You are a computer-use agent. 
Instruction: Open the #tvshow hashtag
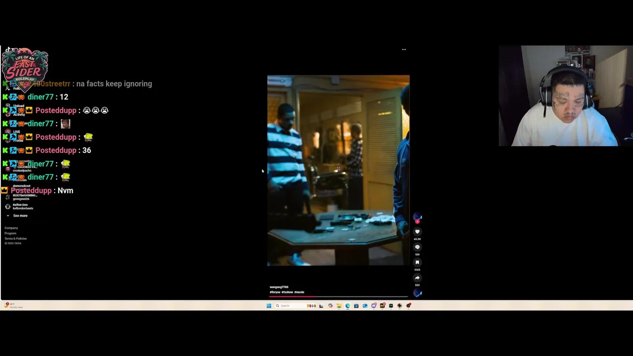tap(287, 292)
